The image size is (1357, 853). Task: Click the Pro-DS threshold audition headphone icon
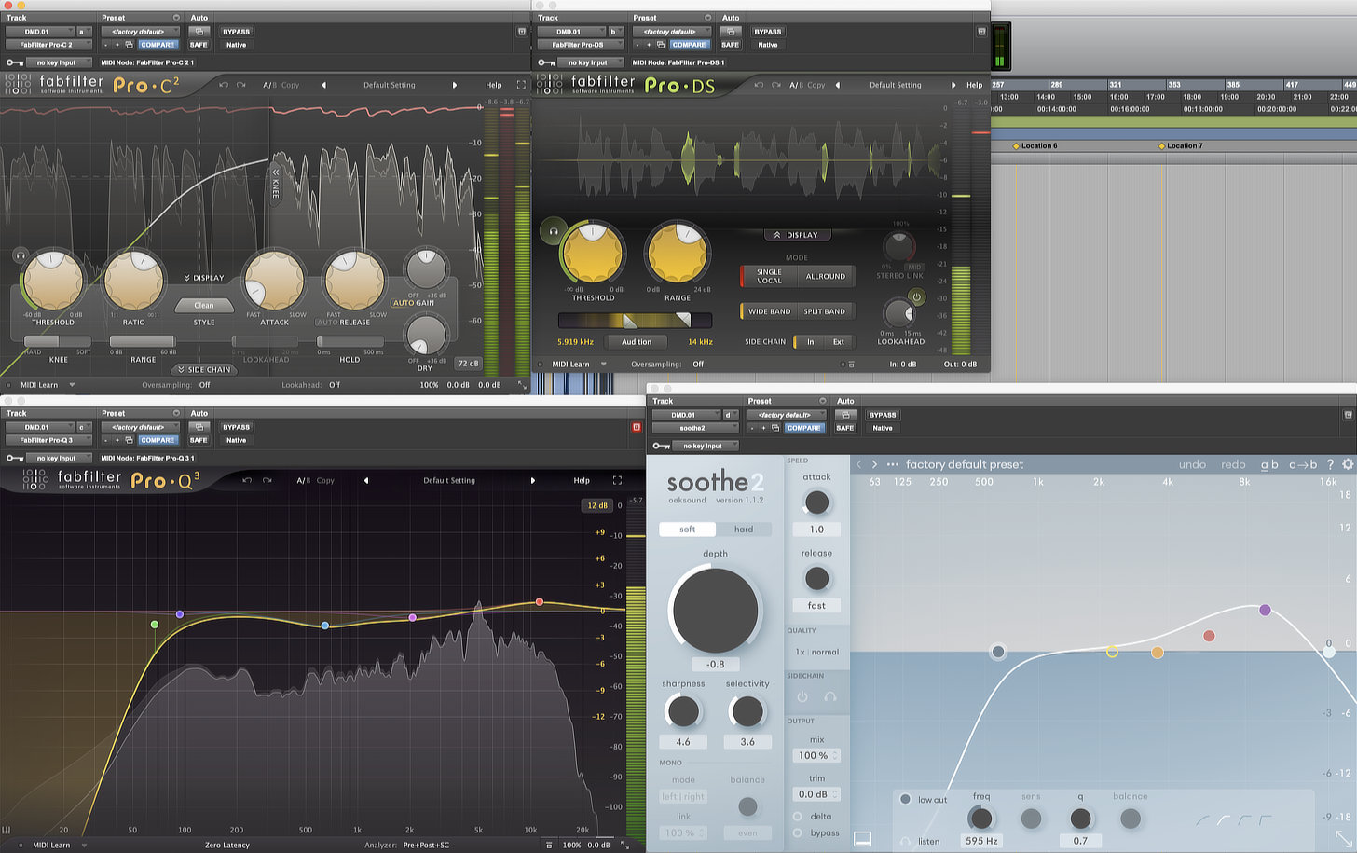553,231
